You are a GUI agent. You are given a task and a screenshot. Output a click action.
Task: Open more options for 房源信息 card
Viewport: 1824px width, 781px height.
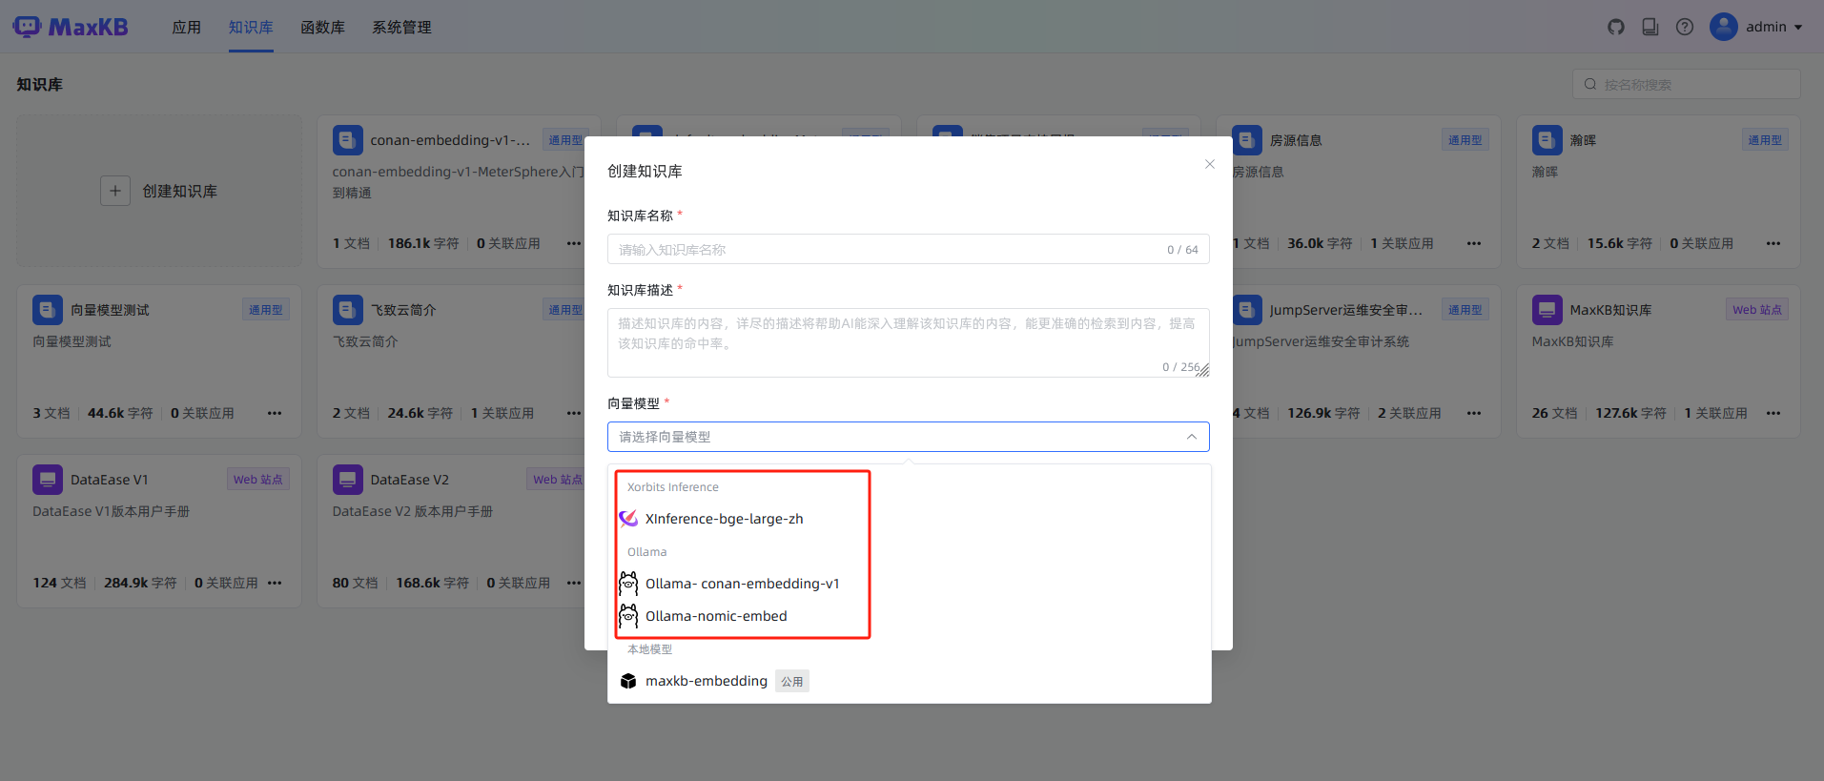1474,243
